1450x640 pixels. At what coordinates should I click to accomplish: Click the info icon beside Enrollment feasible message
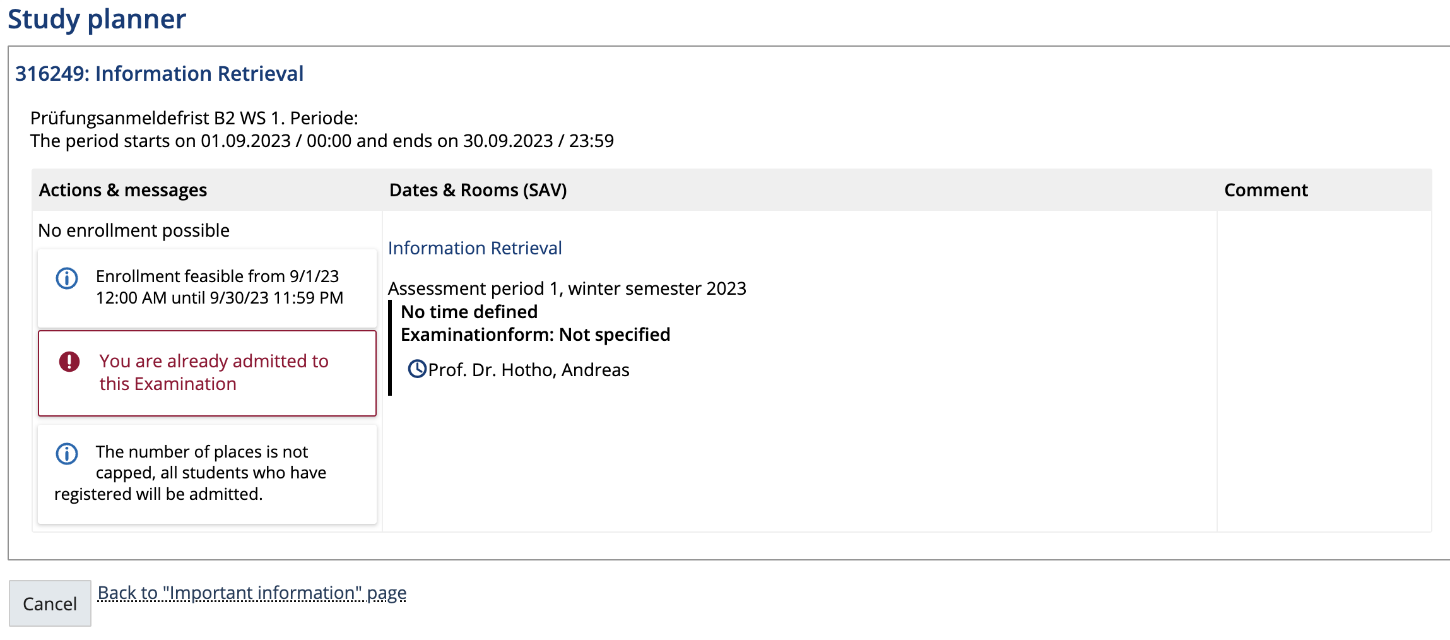coord(67,278)
